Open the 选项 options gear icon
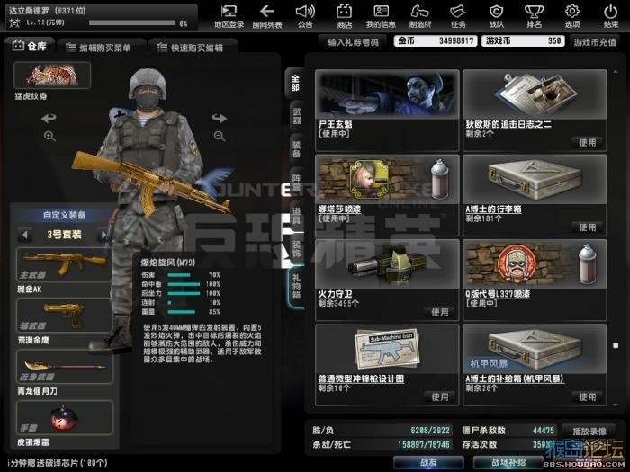 click(572, 16)
